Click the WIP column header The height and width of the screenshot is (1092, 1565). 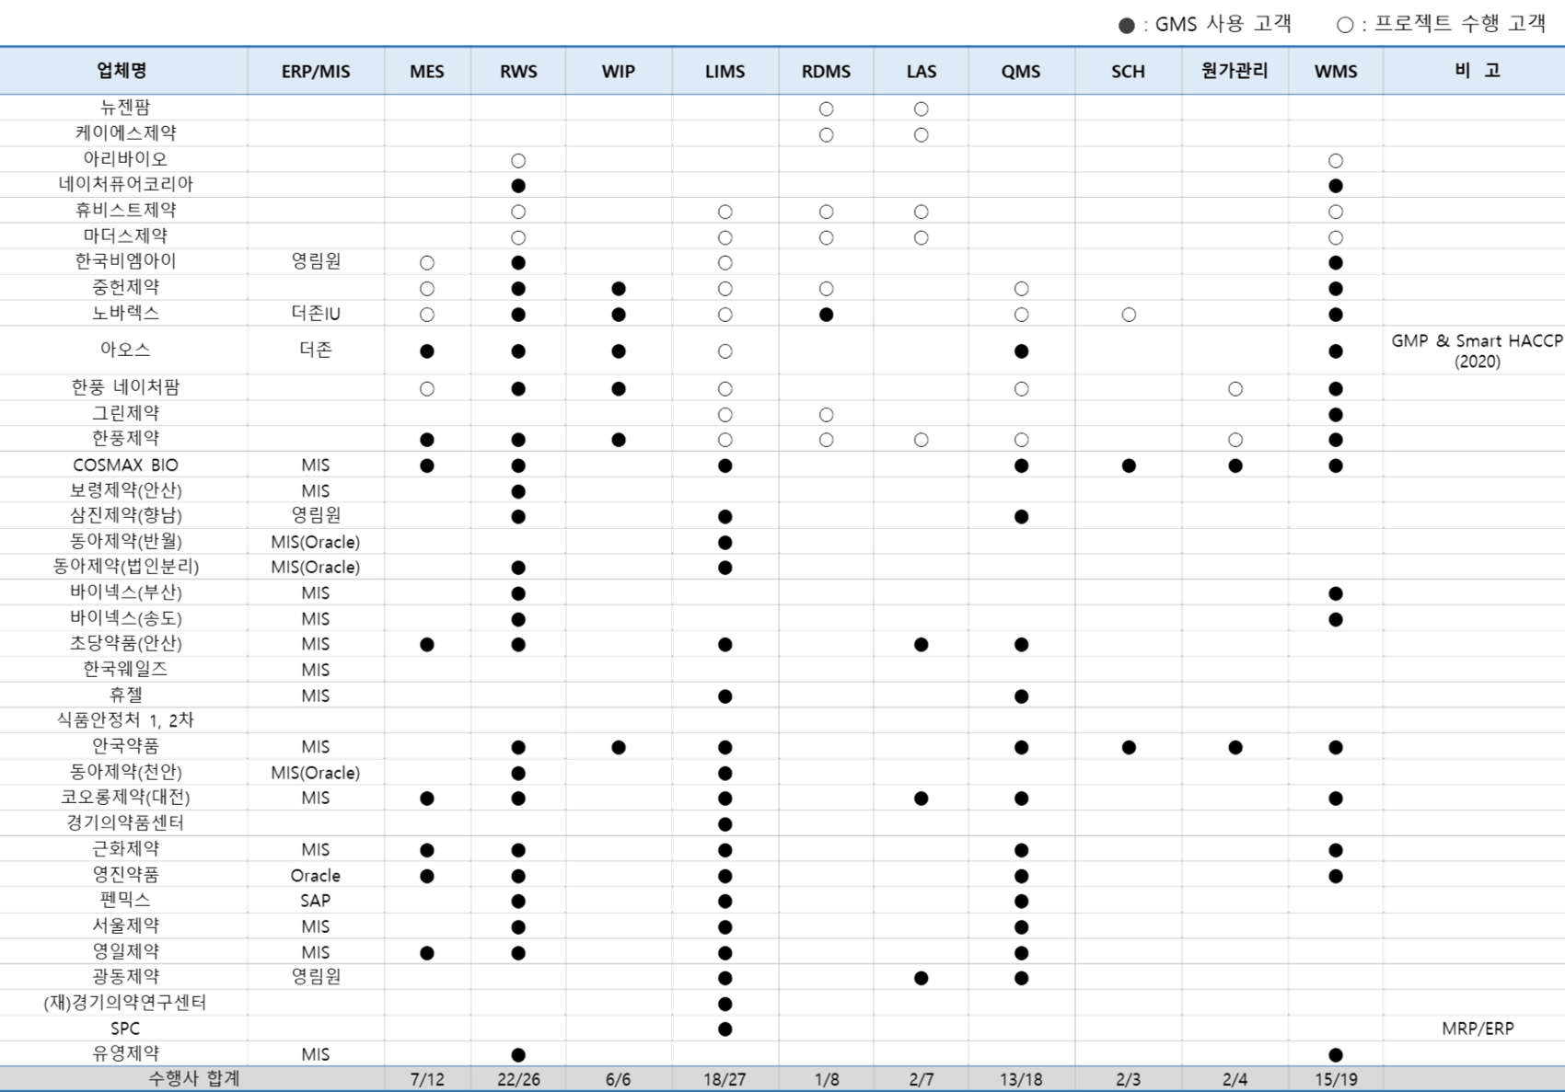click(x=618, y=72)
